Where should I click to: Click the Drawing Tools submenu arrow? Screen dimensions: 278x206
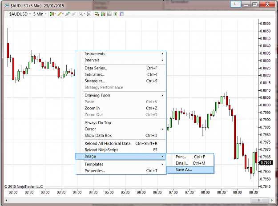[162, 96]
